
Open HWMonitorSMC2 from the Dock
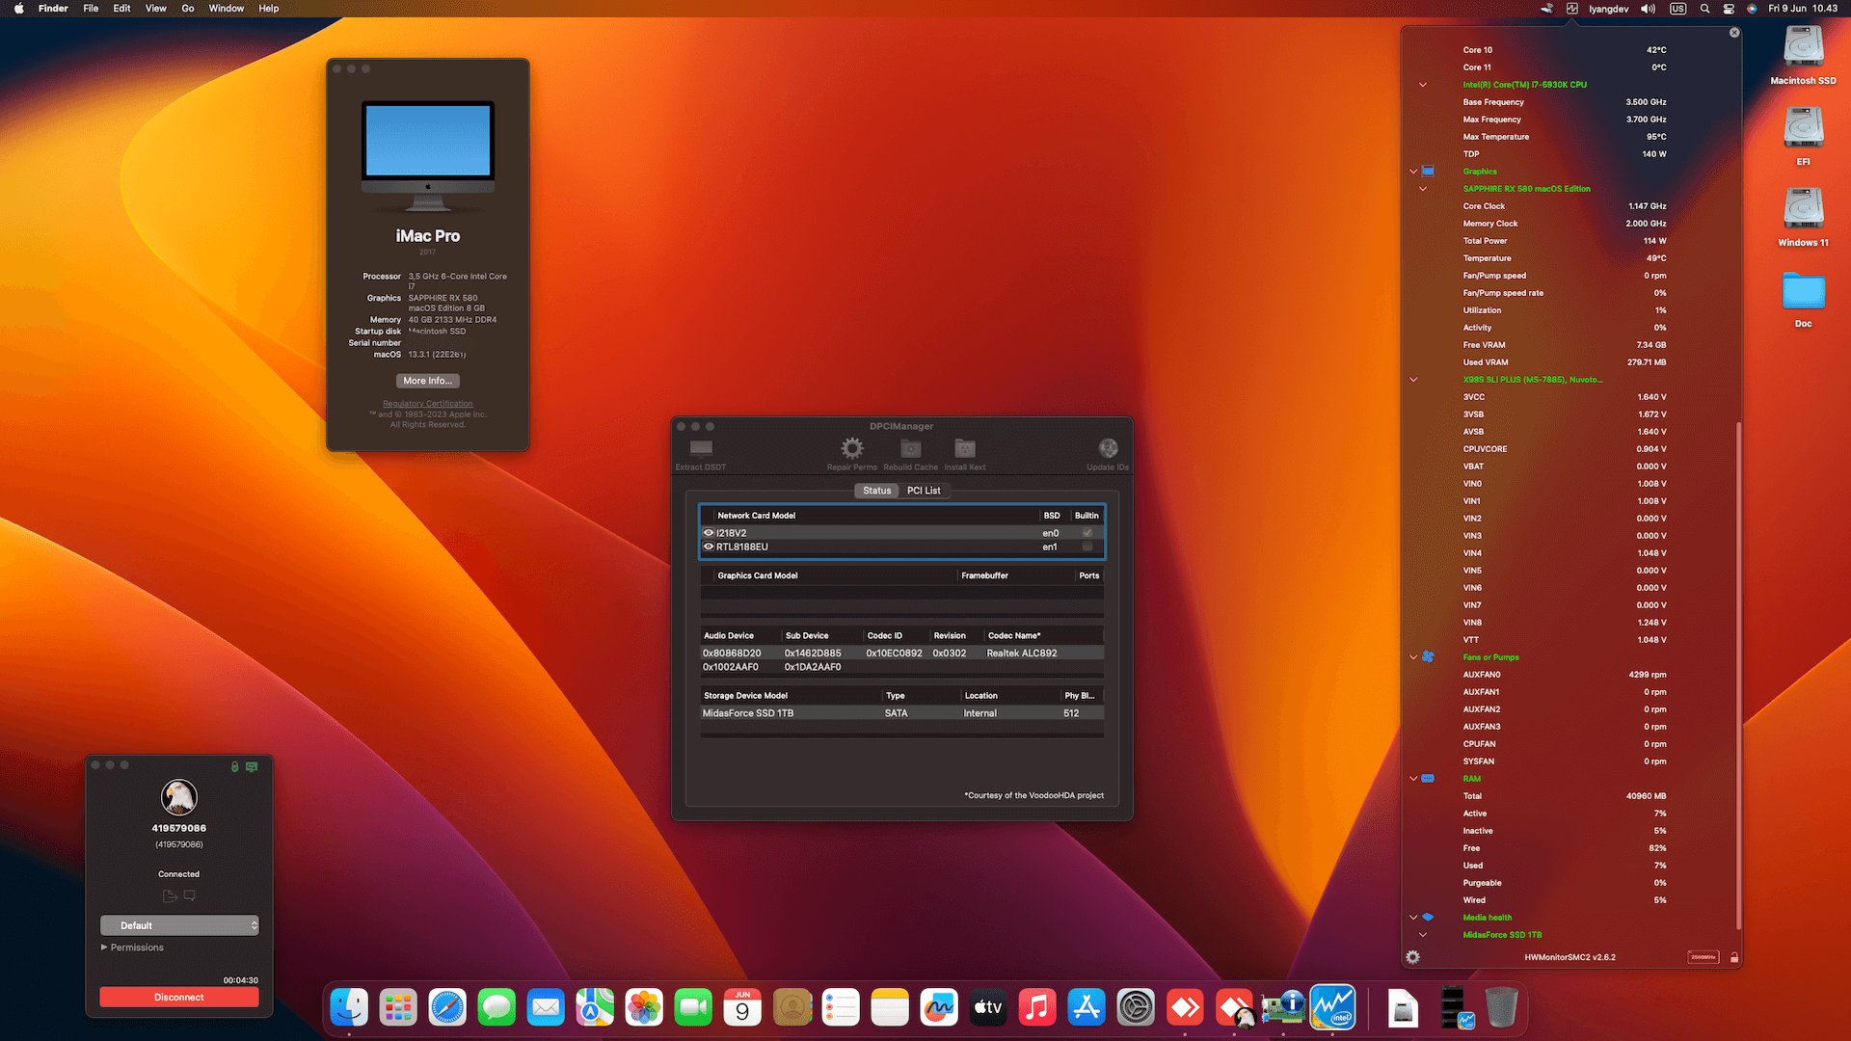[x=1332, y=1006]
